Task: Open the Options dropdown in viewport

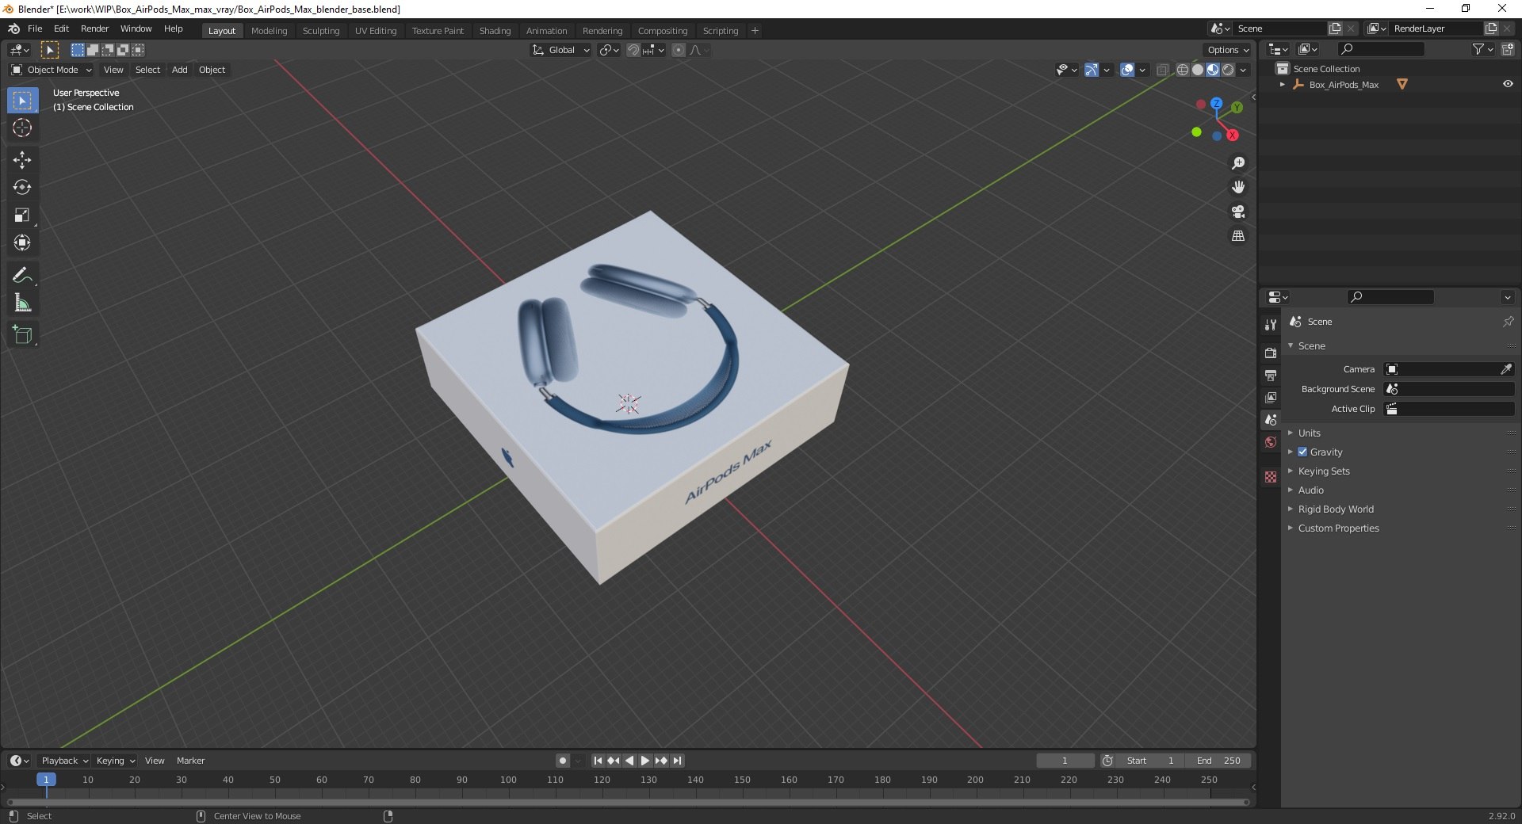Action: pyautogui.click(x=1228, y=50)
